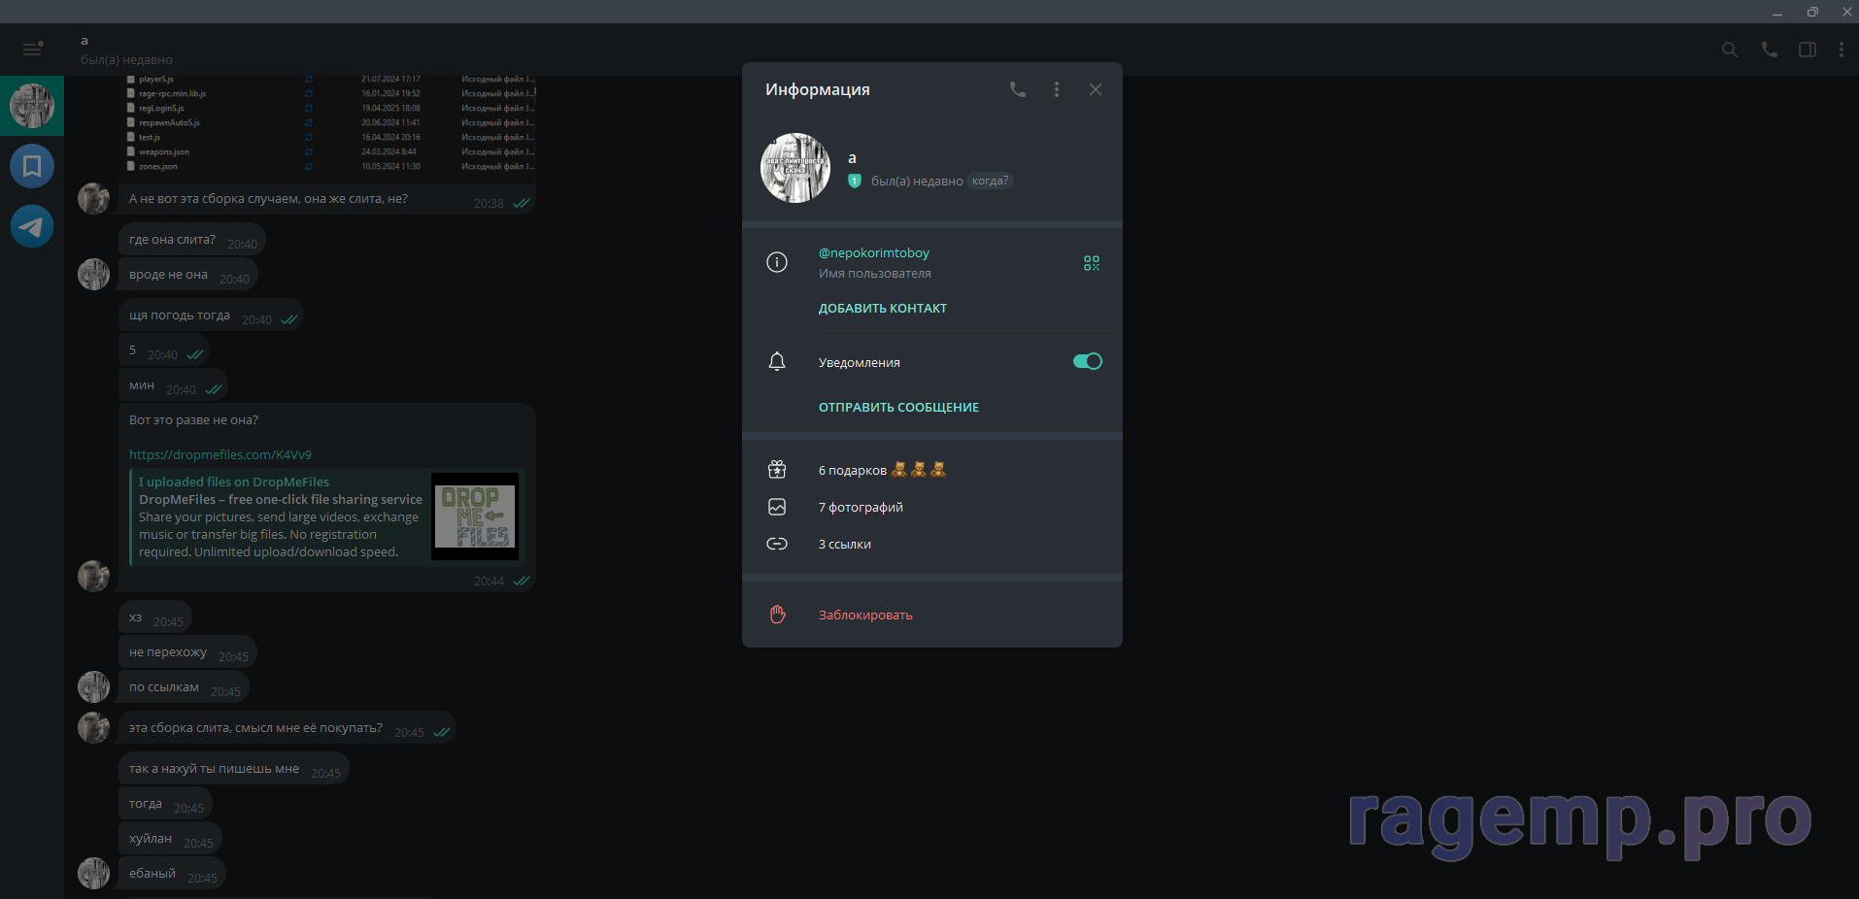Search in chat with magnifier icon
The image size is (1859, 899).
pos(1730,50)
